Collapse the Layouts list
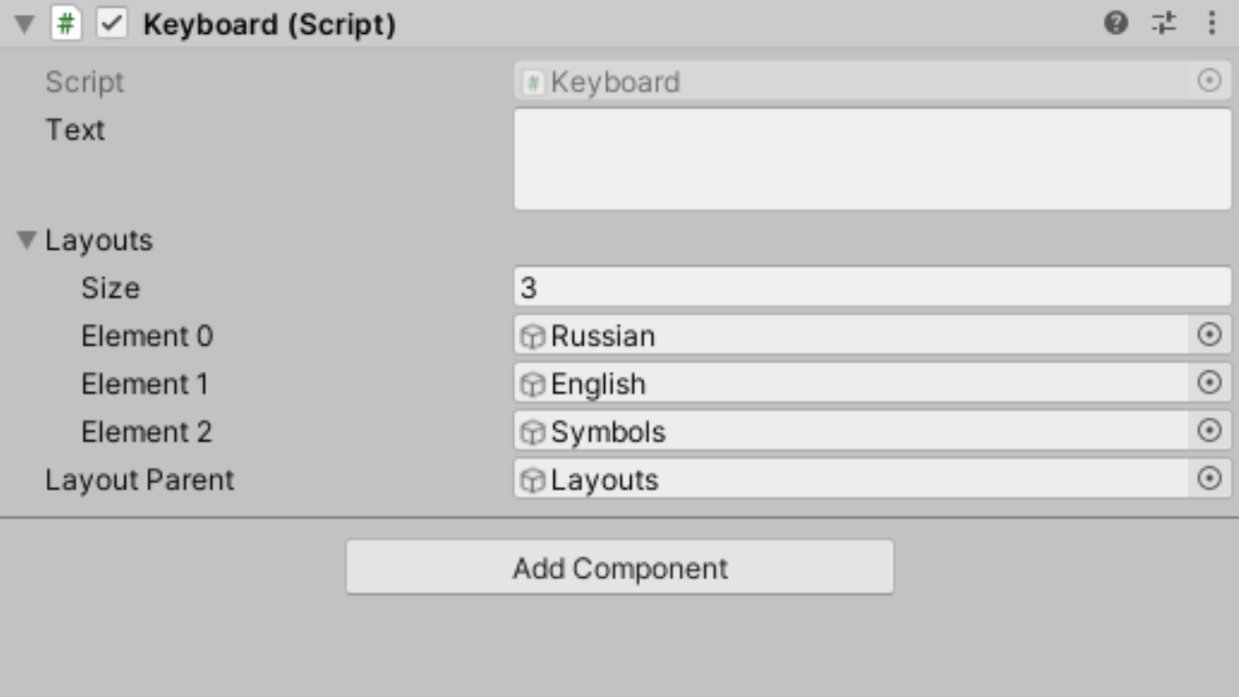 click(x=26, y=239)
